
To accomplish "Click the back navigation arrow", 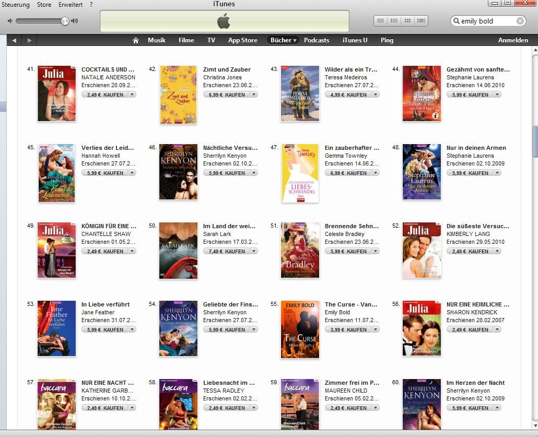I will click(14, 41).
